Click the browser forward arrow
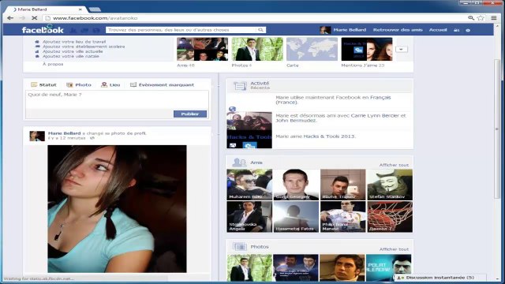This screenshot has width=505, height=284. tap(22, 18)
